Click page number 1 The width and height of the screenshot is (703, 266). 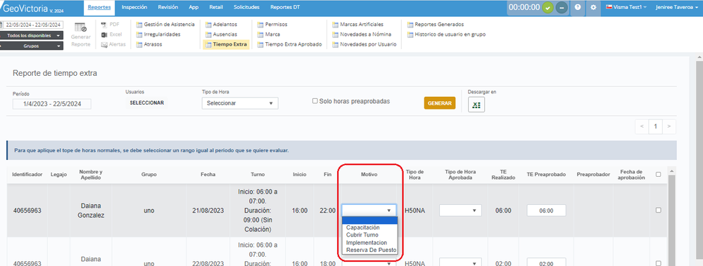pyautogui.click(x=655, y=126)
